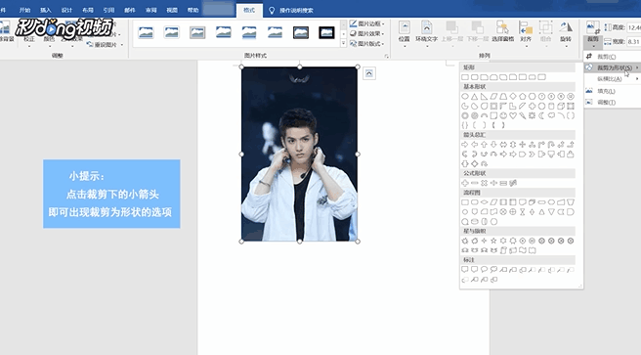
Task: Click 重设图片 reset picture button
Action: [106, 45]
